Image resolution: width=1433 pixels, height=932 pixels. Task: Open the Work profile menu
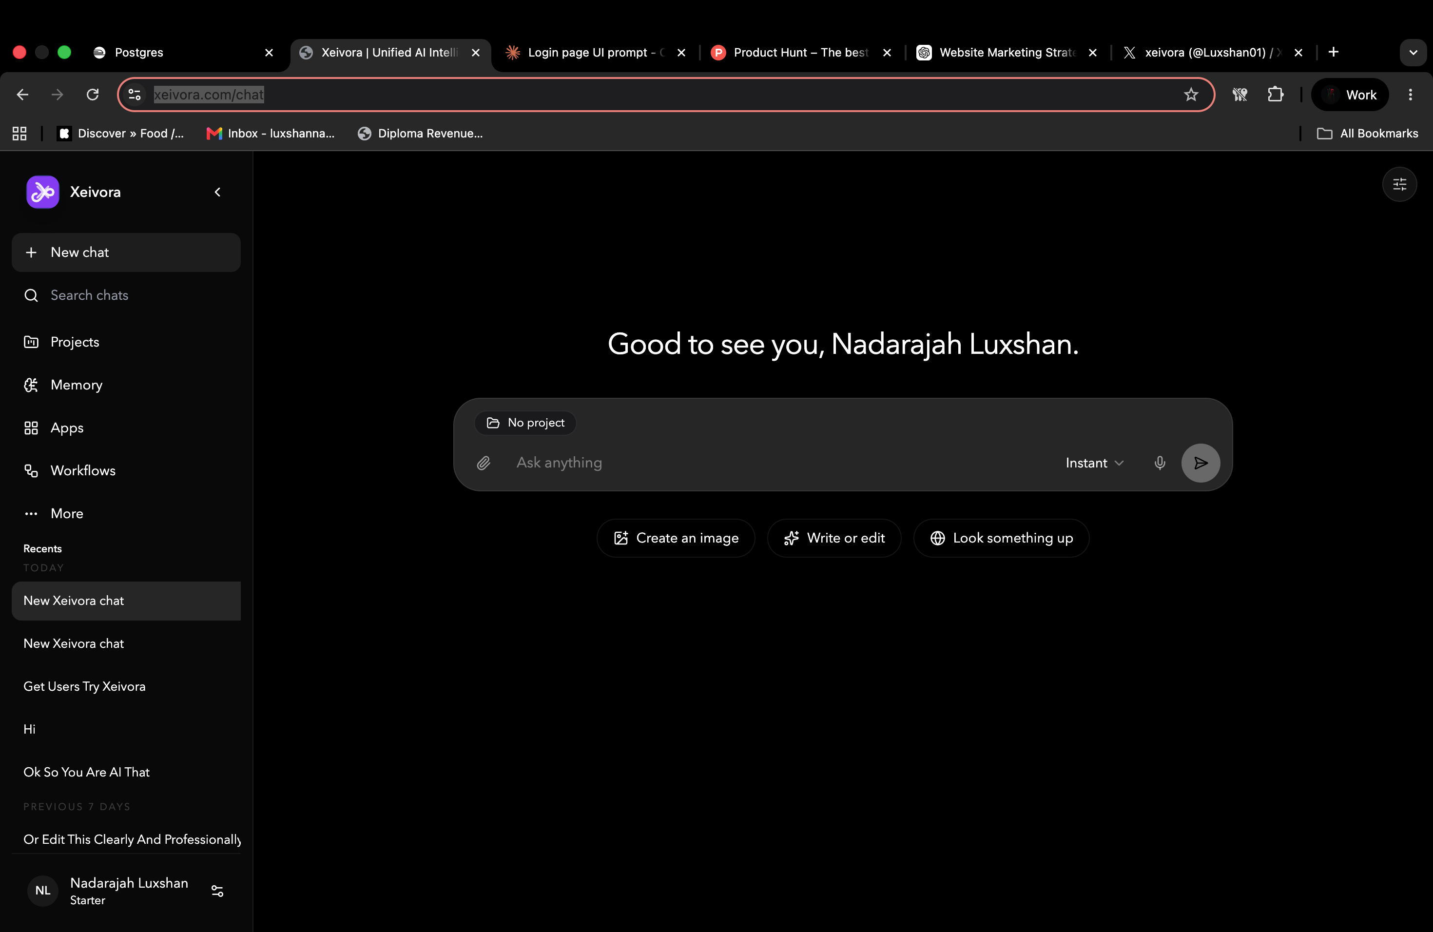coord(1349,95)
